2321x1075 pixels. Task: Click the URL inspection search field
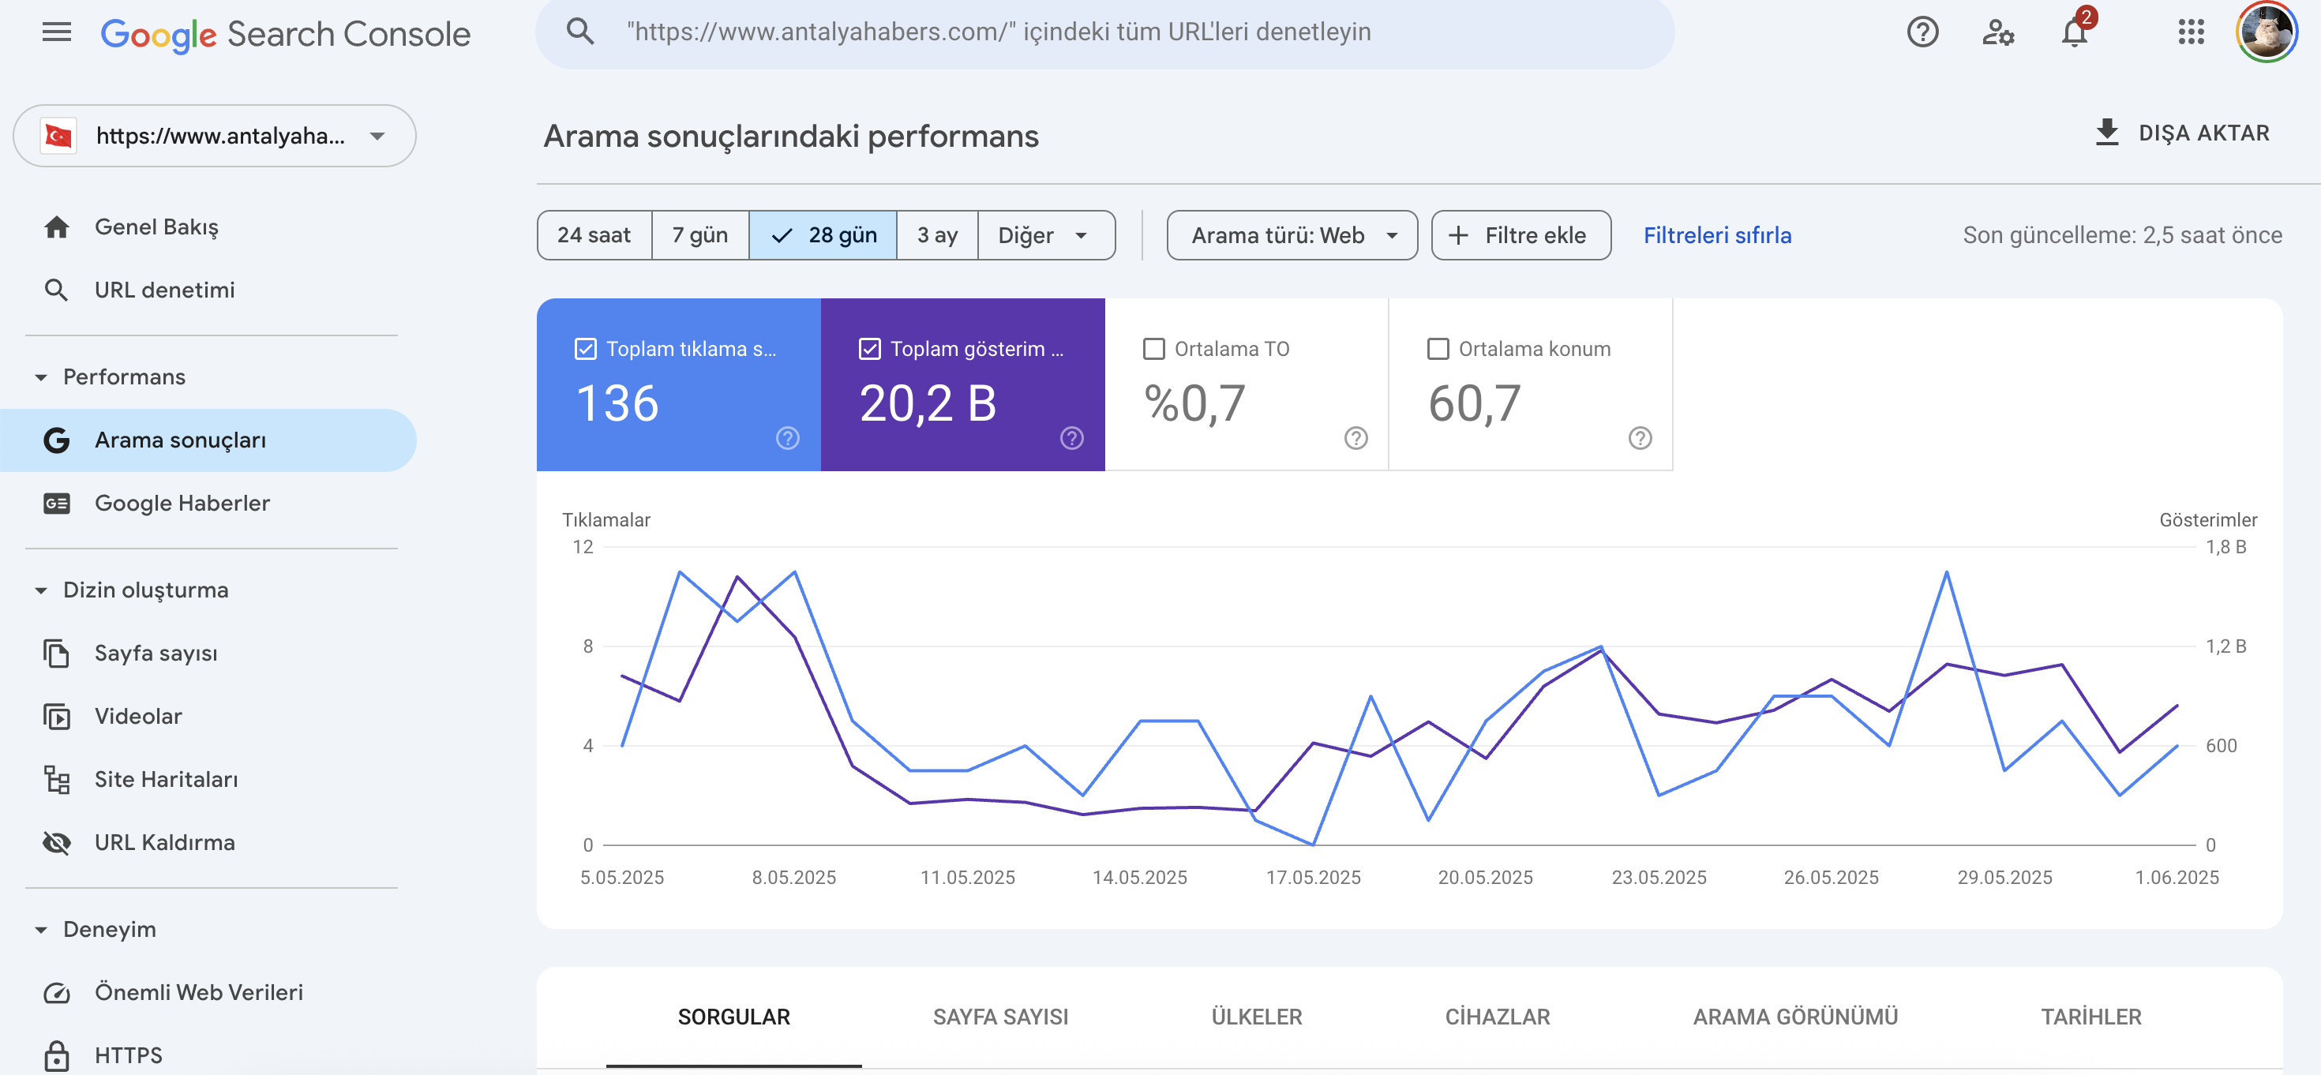click(x=1104, y=32)
